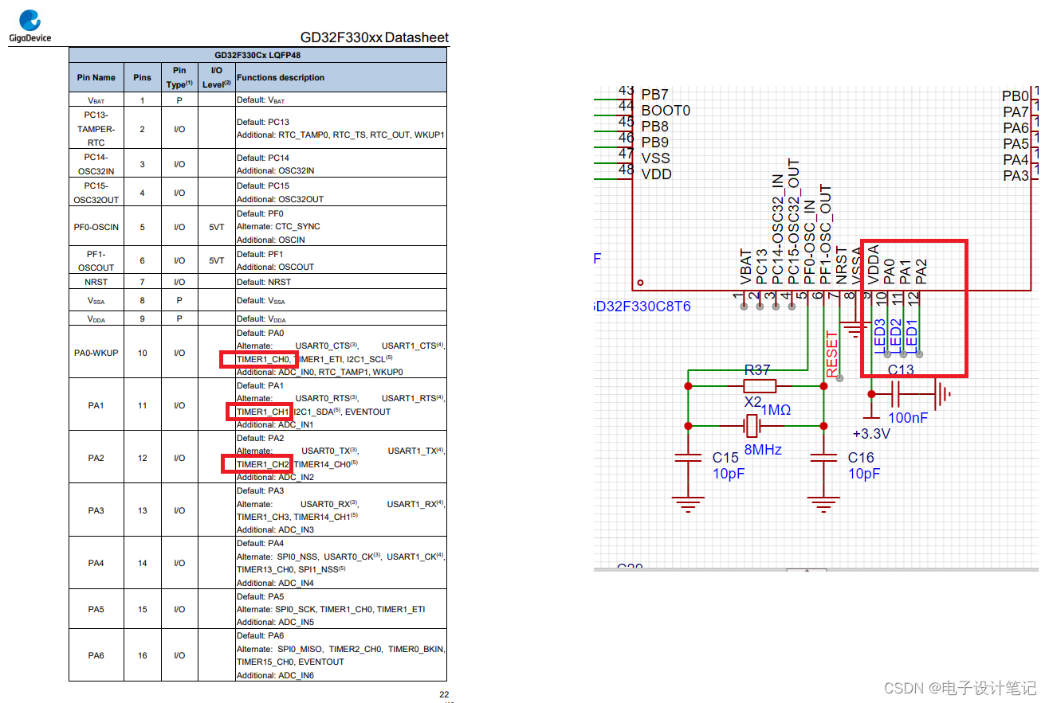Select capacitor C15 symbol in the schematic
The height and width of the screenshot is (703, 1049).
coord(689,459)
